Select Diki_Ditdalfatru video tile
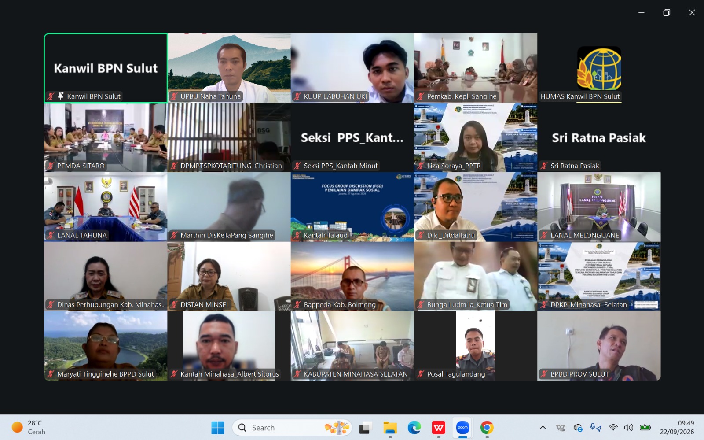Screen dimensions: 704x440 (476, 207)
